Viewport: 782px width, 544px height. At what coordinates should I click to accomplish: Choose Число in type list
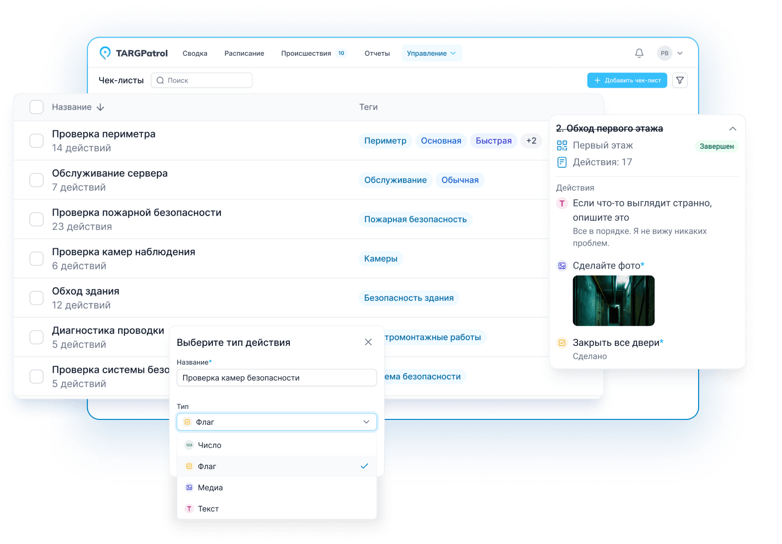pyautogui.click(x=277, y=445)
